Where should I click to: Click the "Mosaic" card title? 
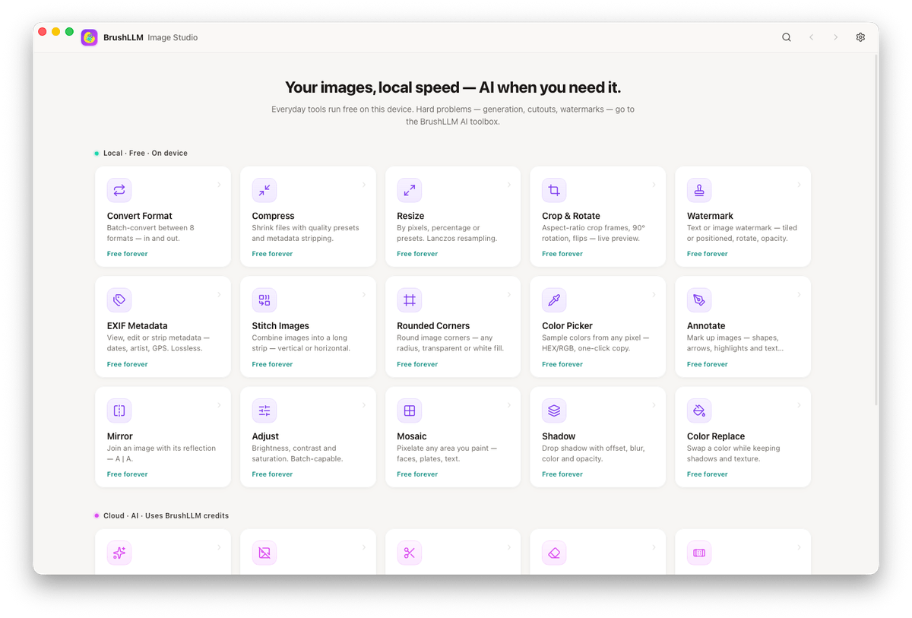(x=412, y=436)
